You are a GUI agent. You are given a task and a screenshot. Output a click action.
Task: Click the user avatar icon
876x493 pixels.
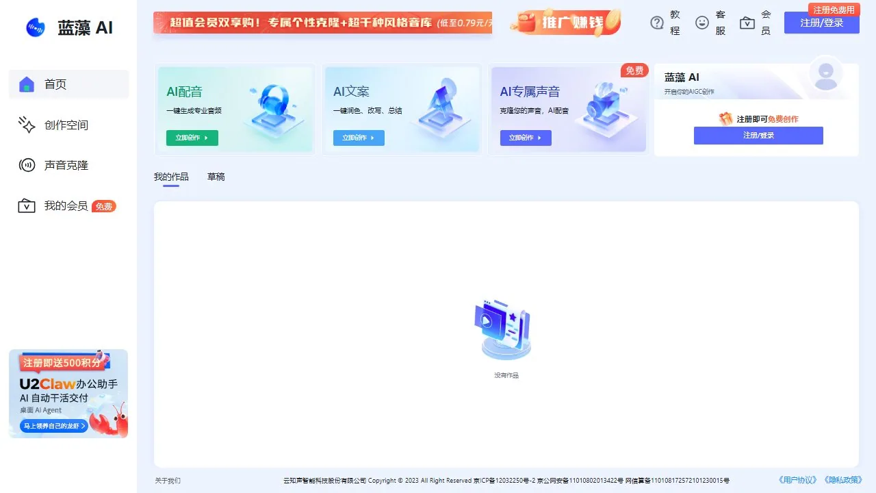click(x=826, y=74)
